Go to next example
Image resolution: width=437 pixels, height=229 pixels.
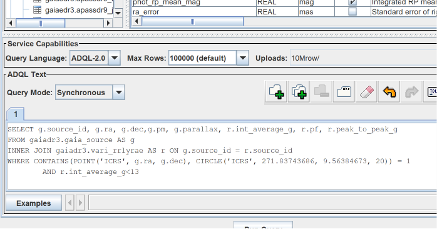[x=80, y=203]
